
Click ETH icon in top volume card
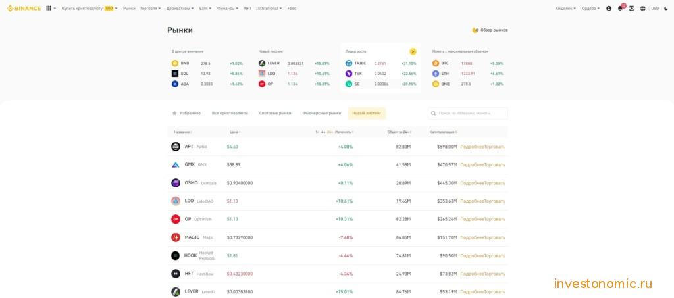pos(436,74)
